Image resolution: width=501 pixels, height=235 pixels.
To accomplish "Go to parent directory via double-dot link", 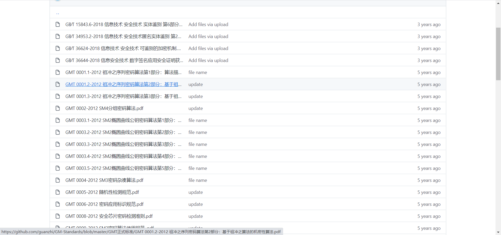I will tap(58, 13).
